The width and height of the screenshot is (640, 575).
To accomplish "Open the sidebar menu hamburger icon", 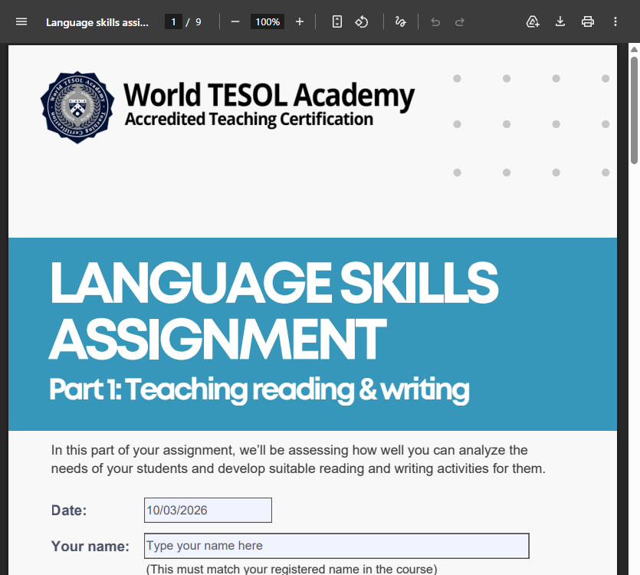I will [x=21, y=21].
